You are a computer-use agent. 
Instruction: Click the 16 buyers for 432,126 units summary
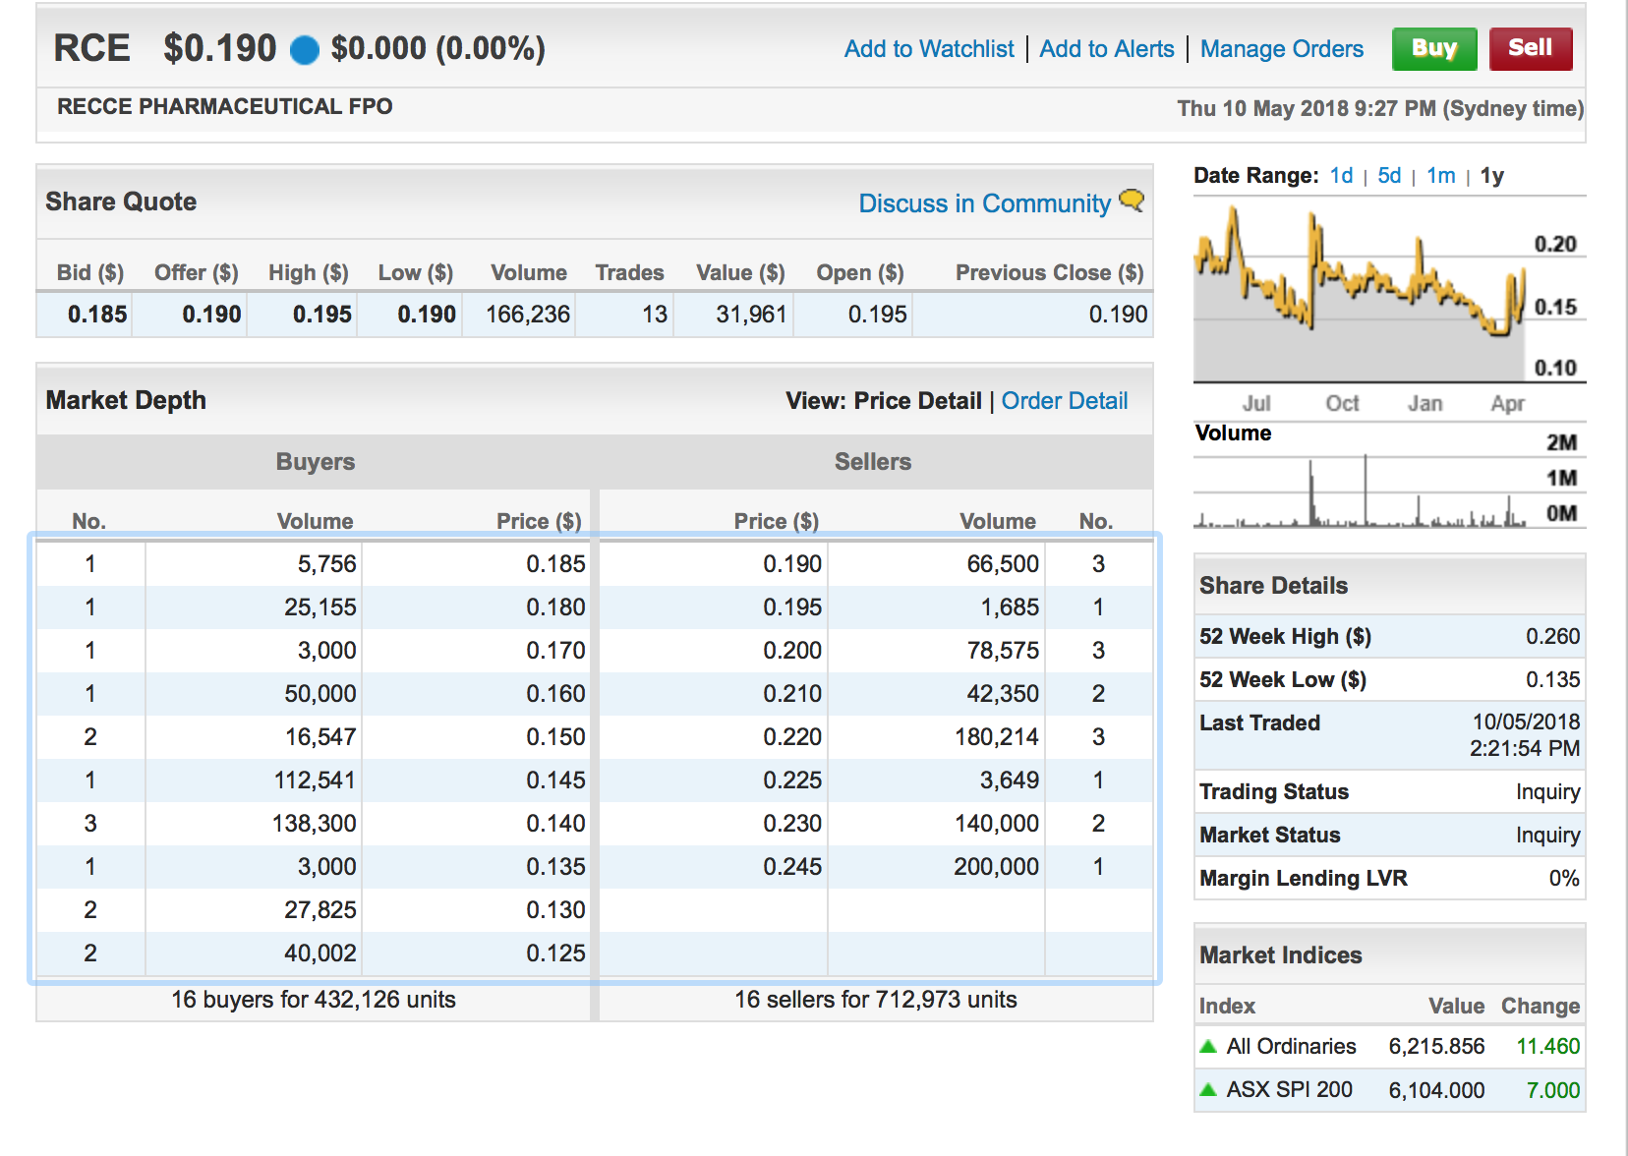[x=314, y=1000]
